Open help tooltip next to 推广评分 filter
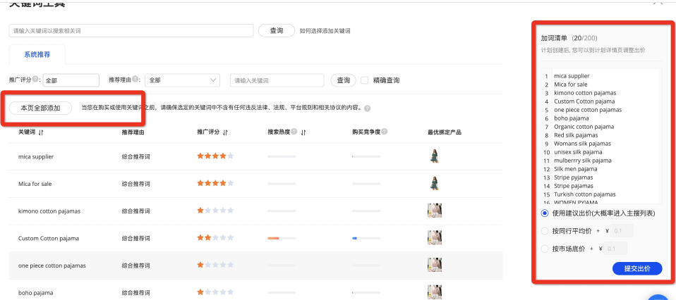The width and height of the screenshot is (676, 300). click(37, 80)
